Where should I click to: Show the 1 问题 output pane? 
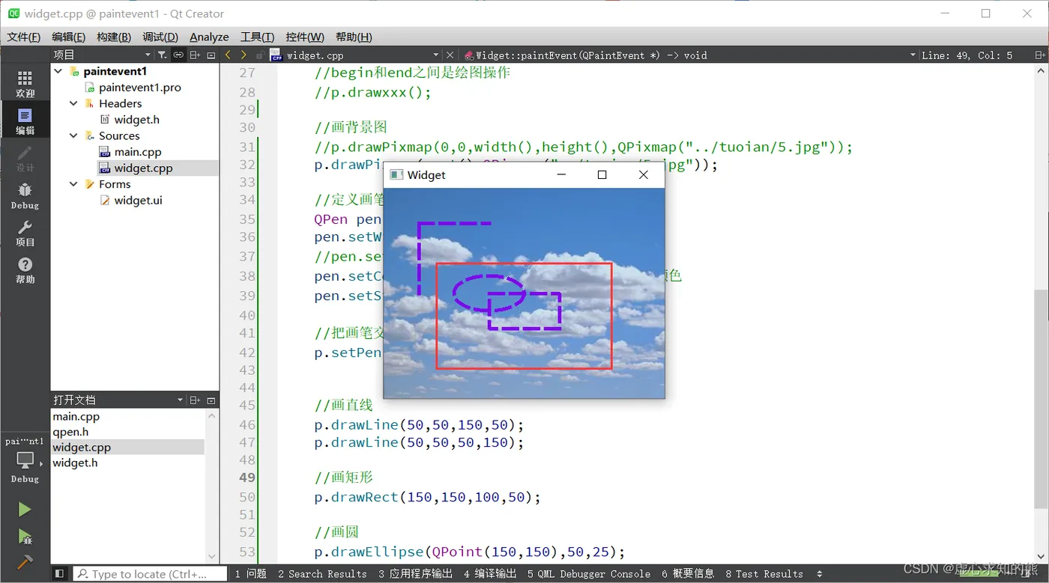pos(250,574)
